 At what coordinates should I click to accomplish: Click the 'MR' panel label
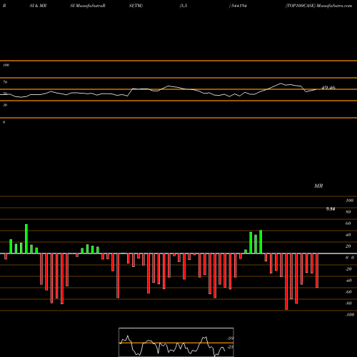pos(318,186)
